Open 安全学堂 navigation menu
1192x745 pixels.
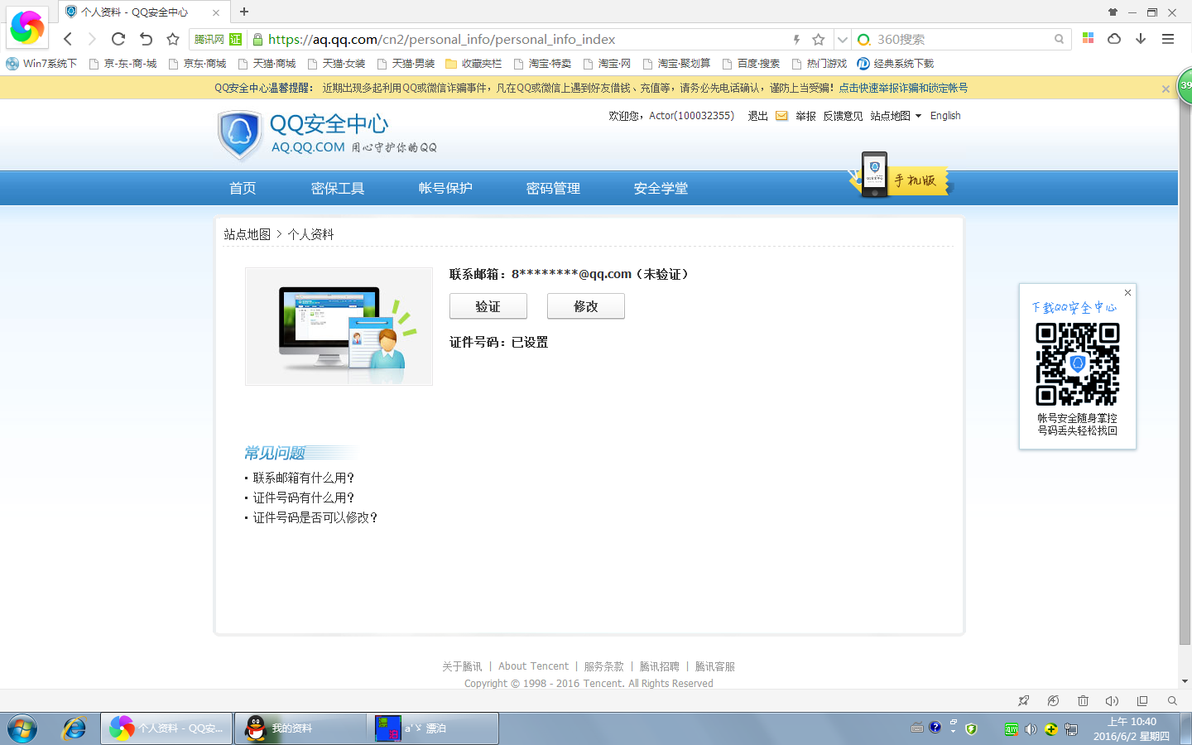click(661, 189)
